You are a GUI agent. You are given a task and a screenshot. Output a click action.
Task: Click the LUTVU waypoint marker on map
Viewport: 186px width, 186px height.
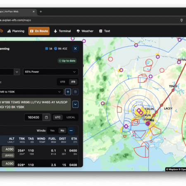[x=179, y=62]
